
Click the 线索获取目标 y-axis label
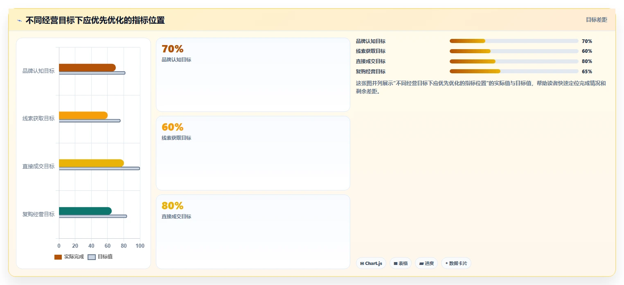(x=38, y=119)
